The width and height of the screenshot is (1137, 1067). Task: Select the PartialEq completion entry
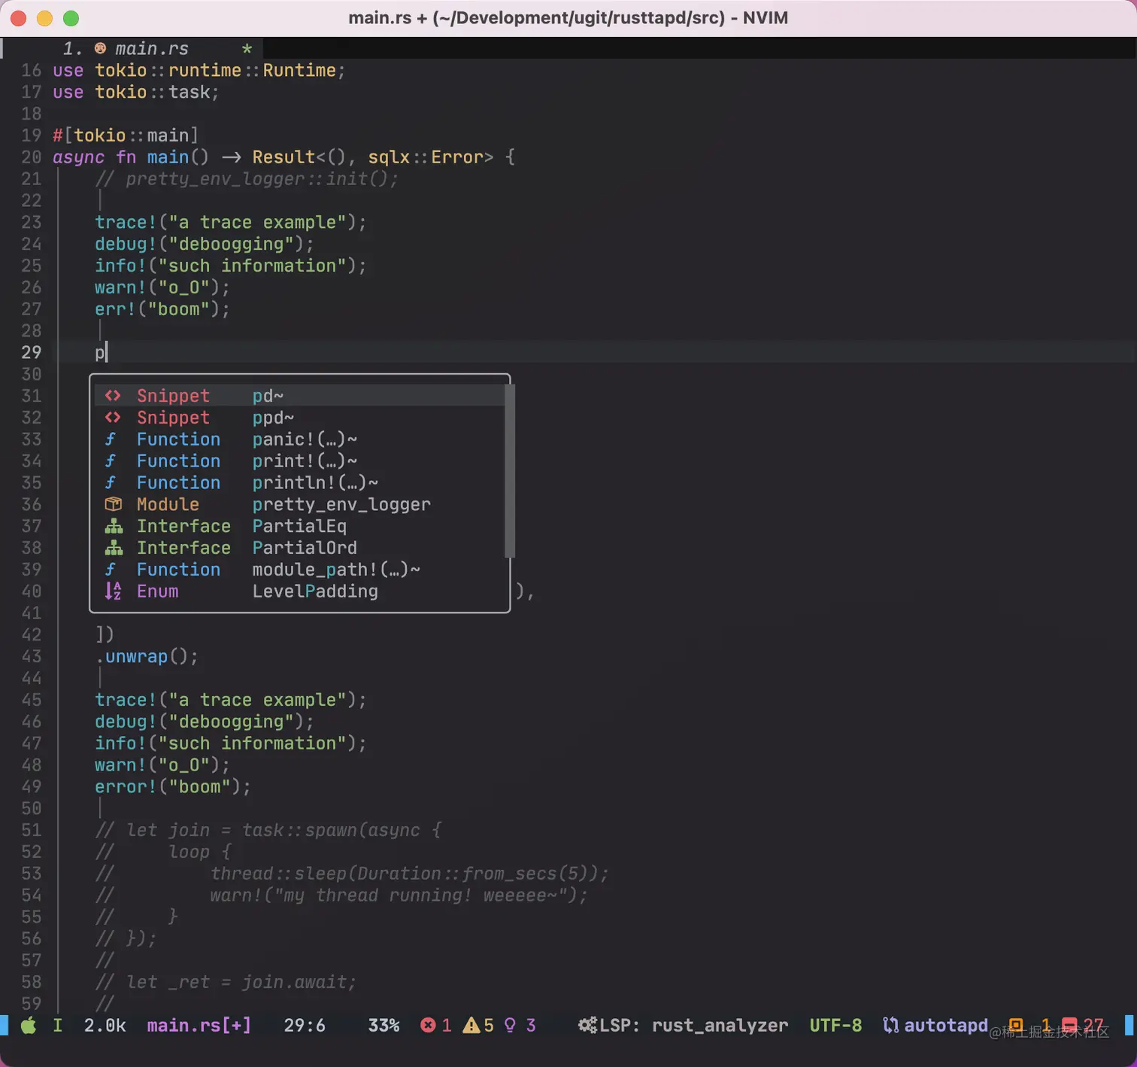[299, 526]
